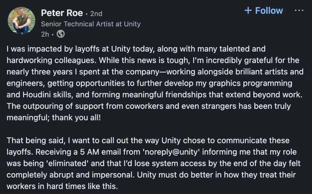Click the plus icon beside Follow

pos(248,11)
